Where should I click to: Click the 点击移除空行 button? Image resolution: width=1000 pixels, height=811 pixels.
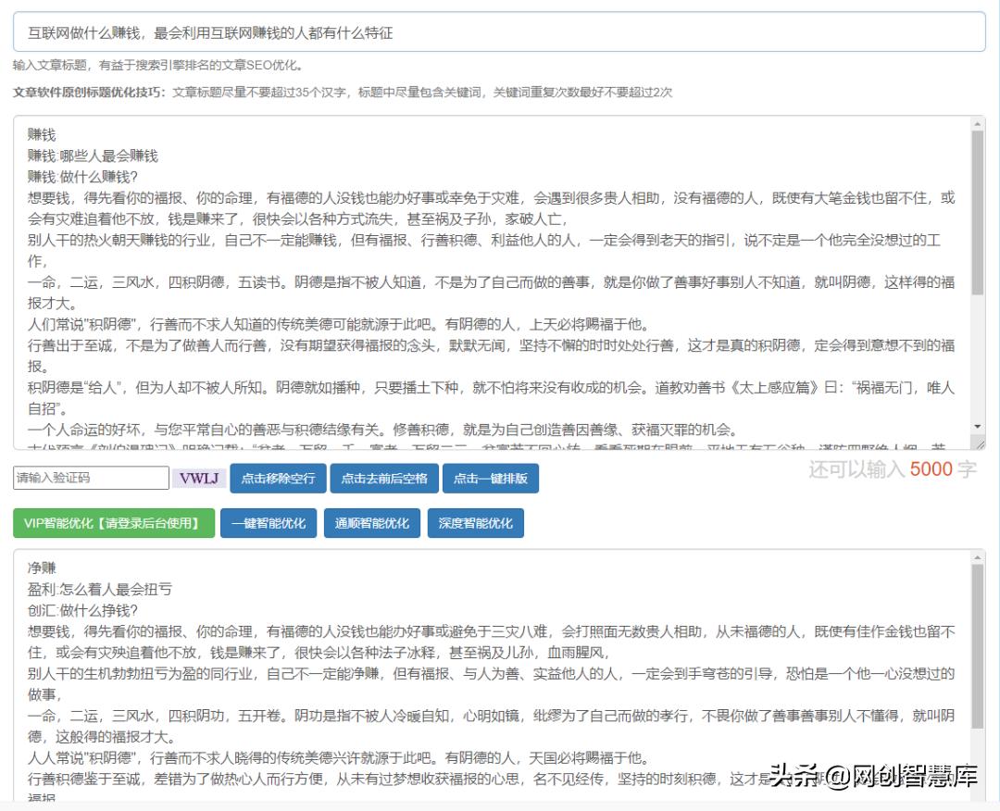[x=278, y=479]
